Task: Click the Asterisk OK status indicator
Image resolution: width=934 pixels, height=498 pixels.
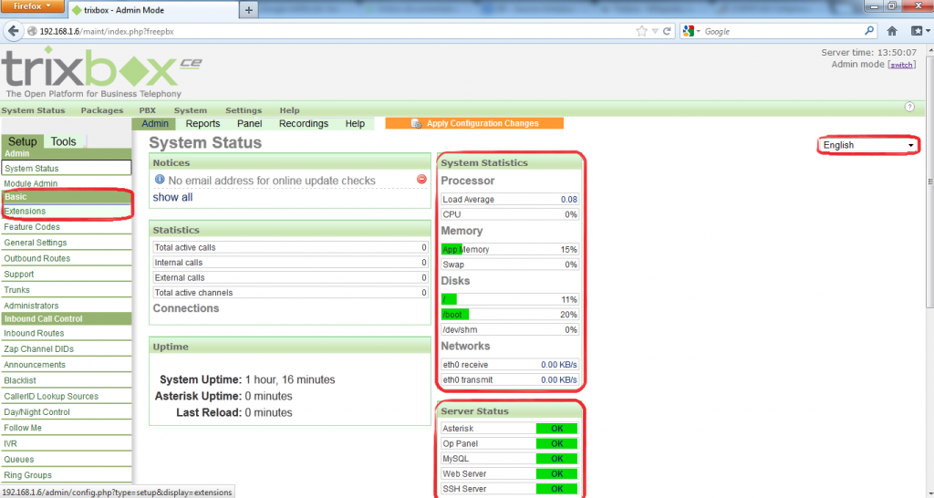Action: coord(557,429)
